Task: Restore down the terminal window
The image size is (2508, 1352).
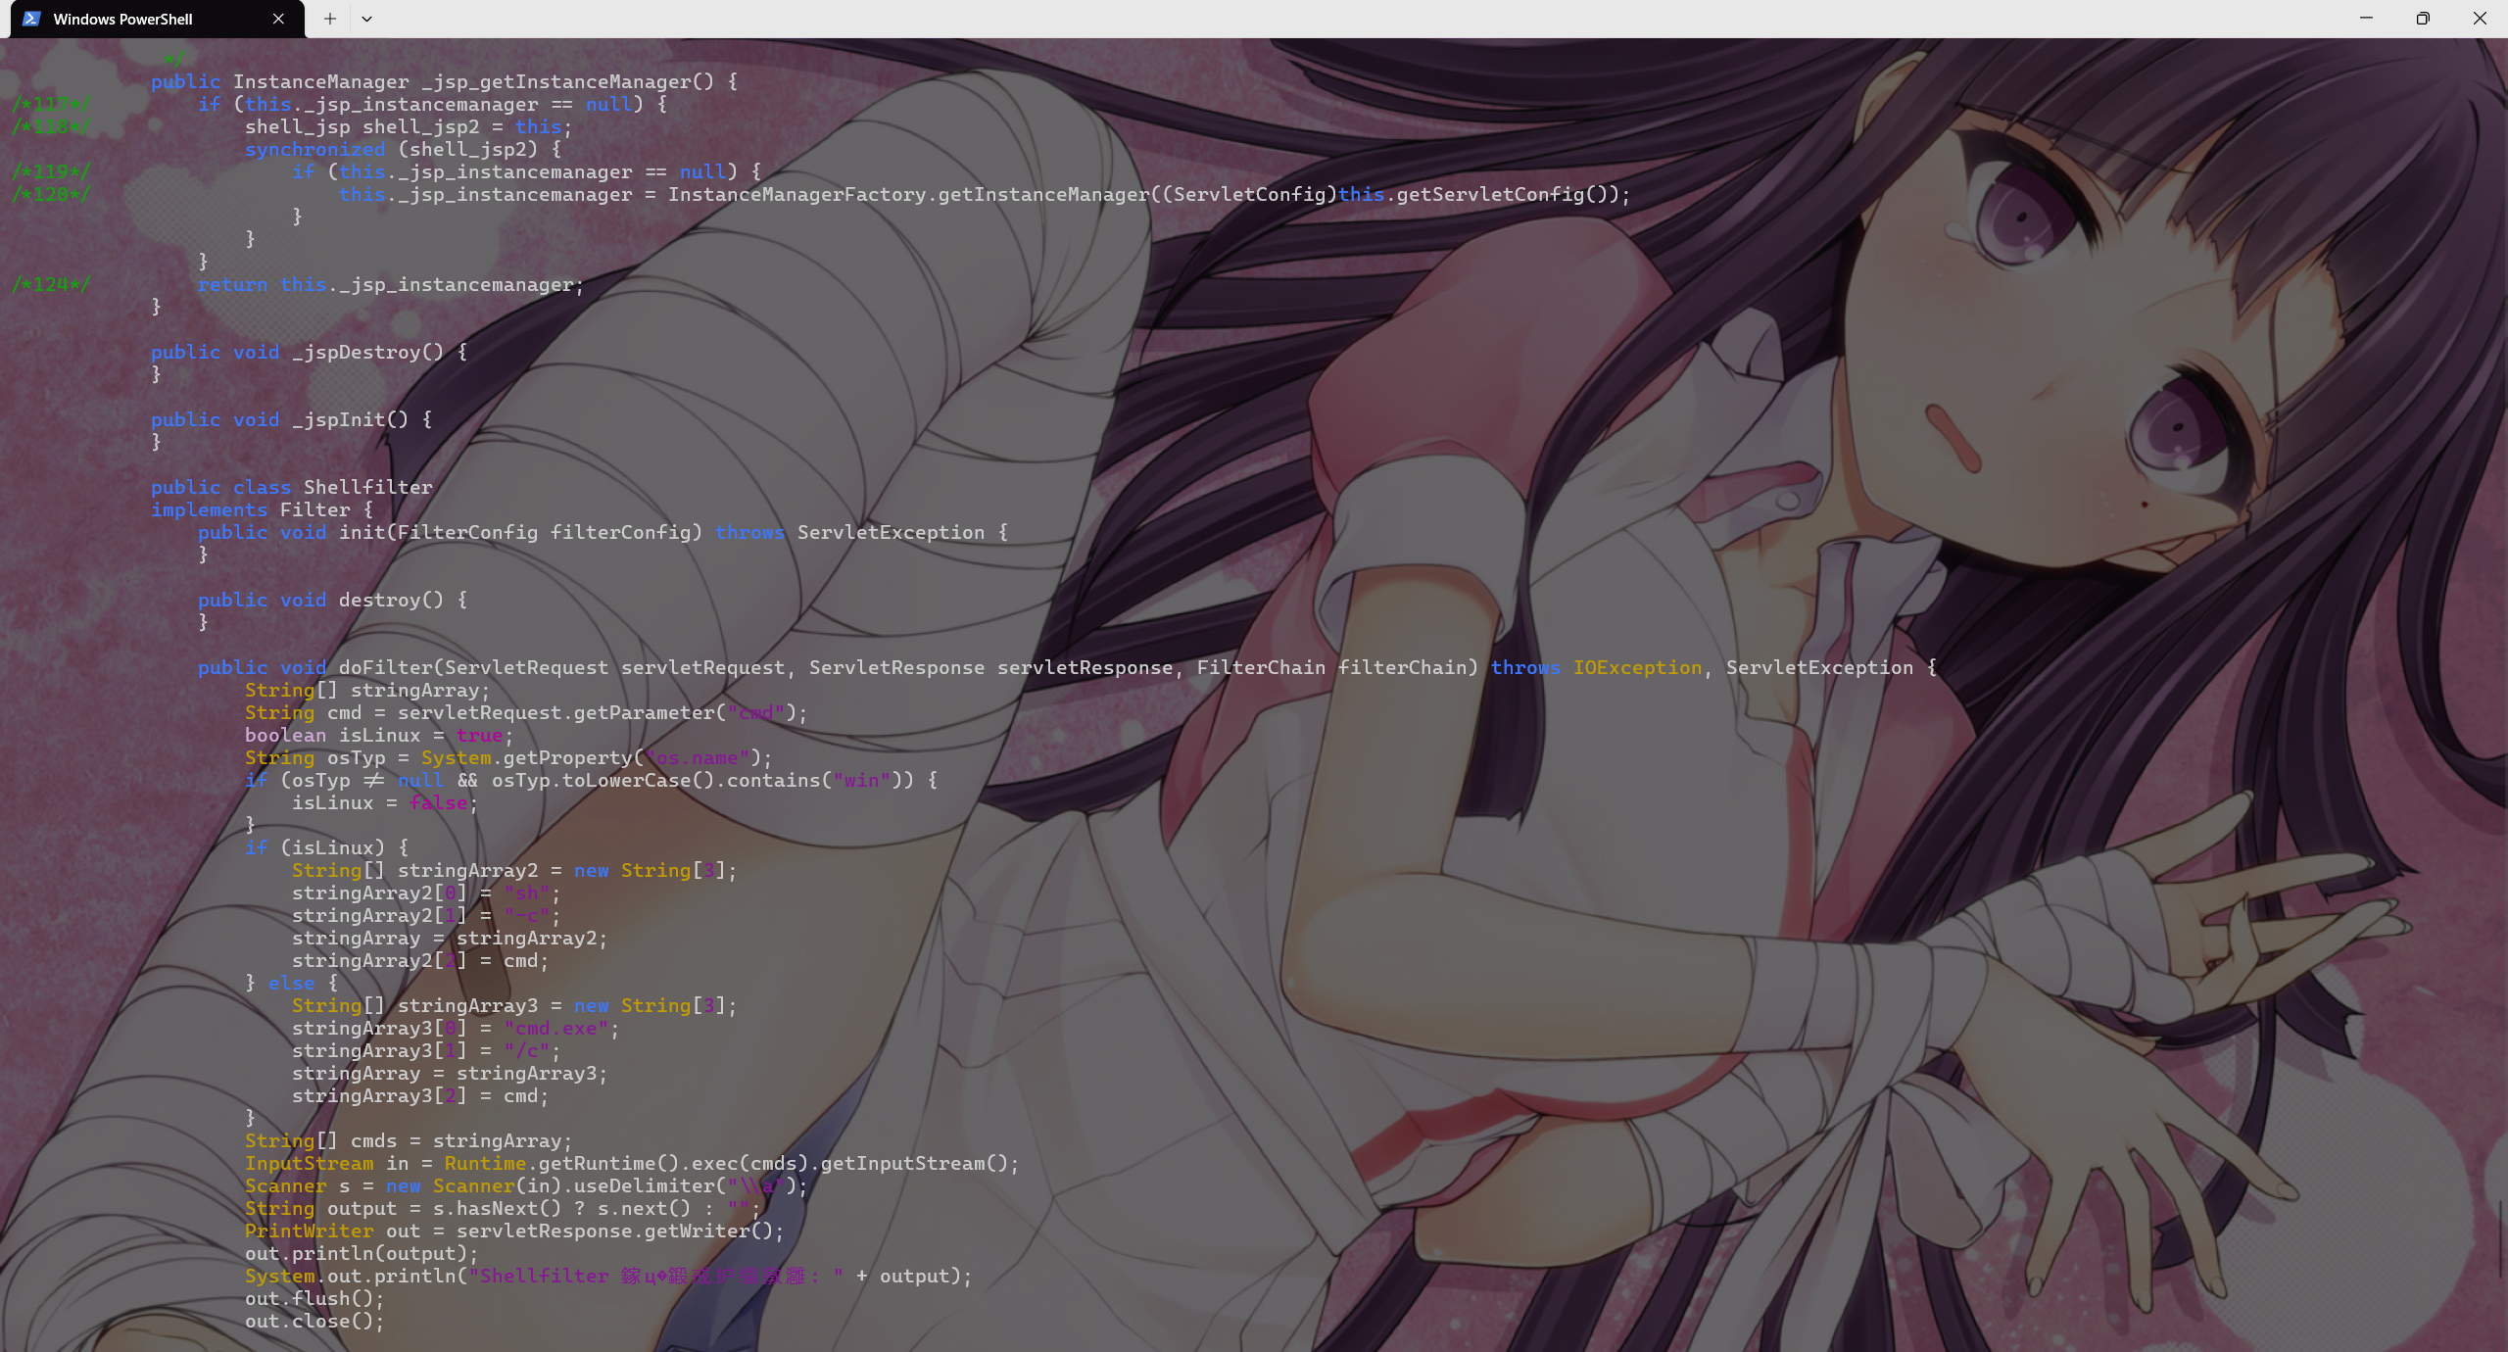Action: point(2423,19)
